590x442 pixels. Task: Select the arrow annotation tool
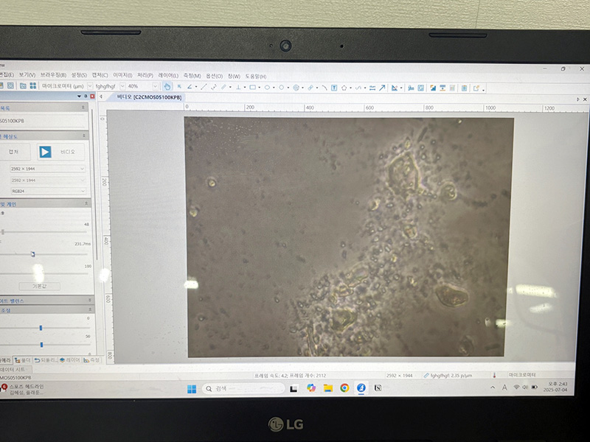(x=381, y=88)
